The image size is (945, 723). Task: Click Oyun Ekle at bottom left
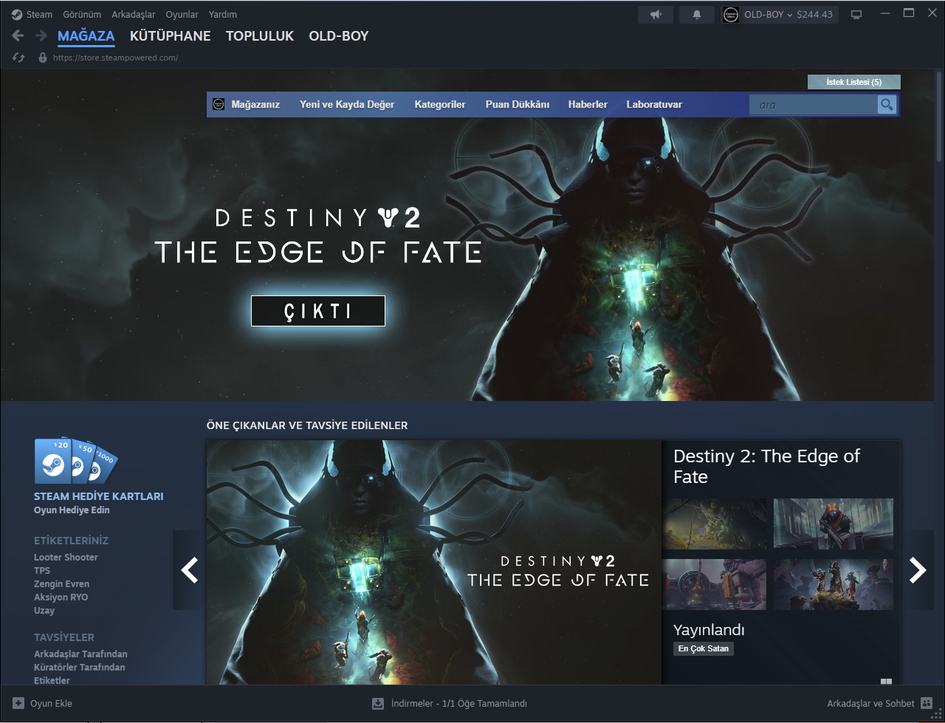(x=51, y=704)
